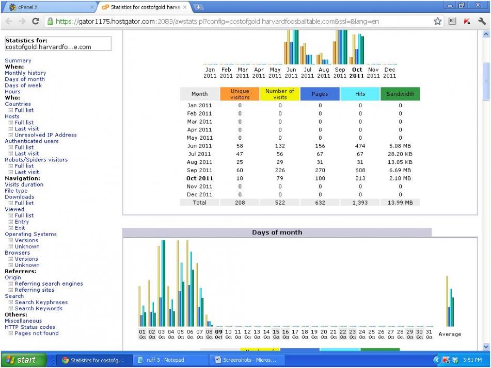Go to the Days of week report
The width and height of the screenshot is (491, 368).
pyautogui.click(x=23, y=86)
